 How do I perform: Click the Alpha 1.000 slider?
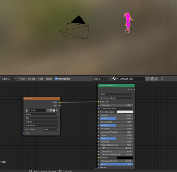[117, 164]
